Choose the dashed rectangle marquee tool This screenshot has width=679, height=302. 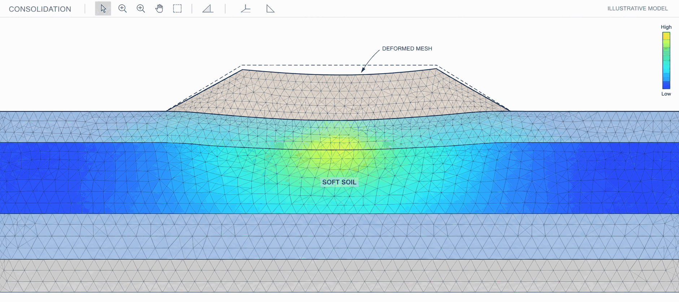click(x=177, y=9)
